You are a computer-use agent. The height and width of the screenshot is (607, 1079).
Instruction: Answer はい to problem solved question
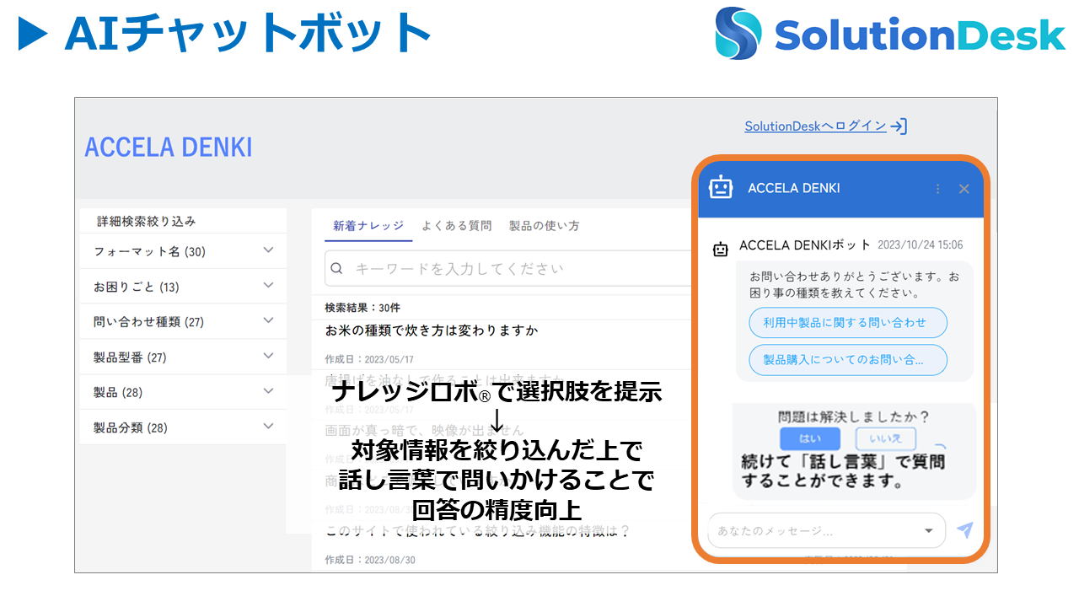click(x=810, y=438)
